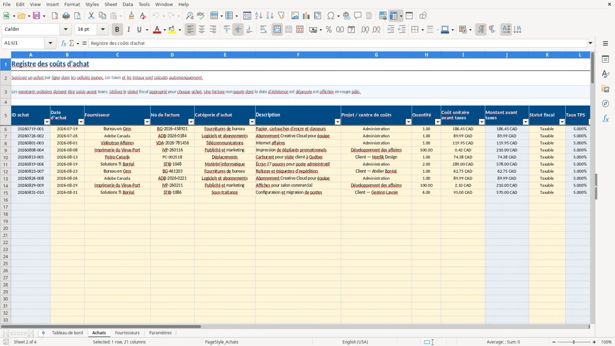Select column header F

298,54
